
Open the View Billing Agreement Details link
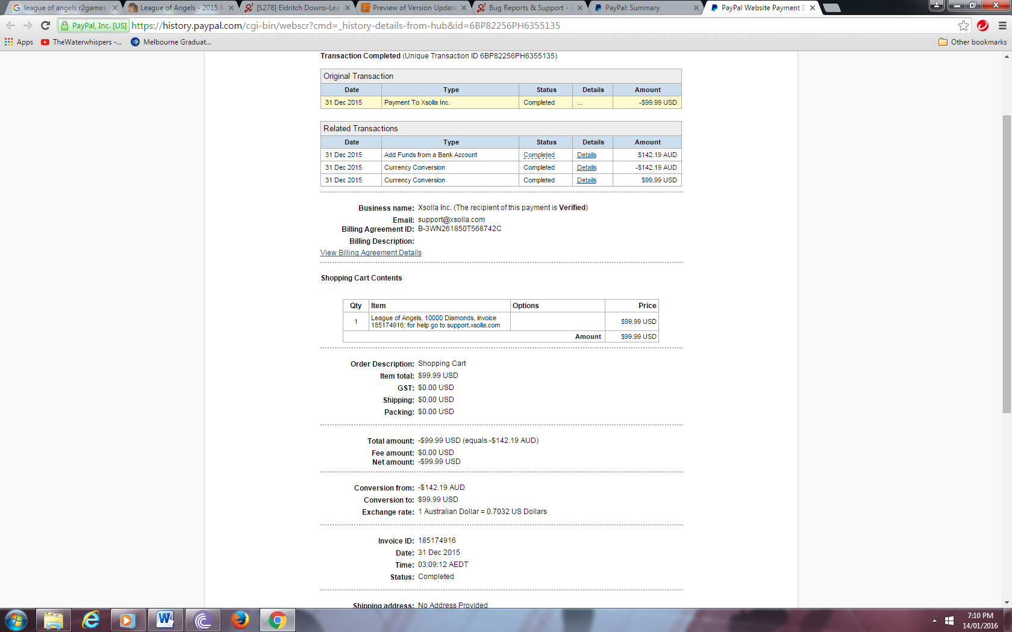click(x=370, y=253)
